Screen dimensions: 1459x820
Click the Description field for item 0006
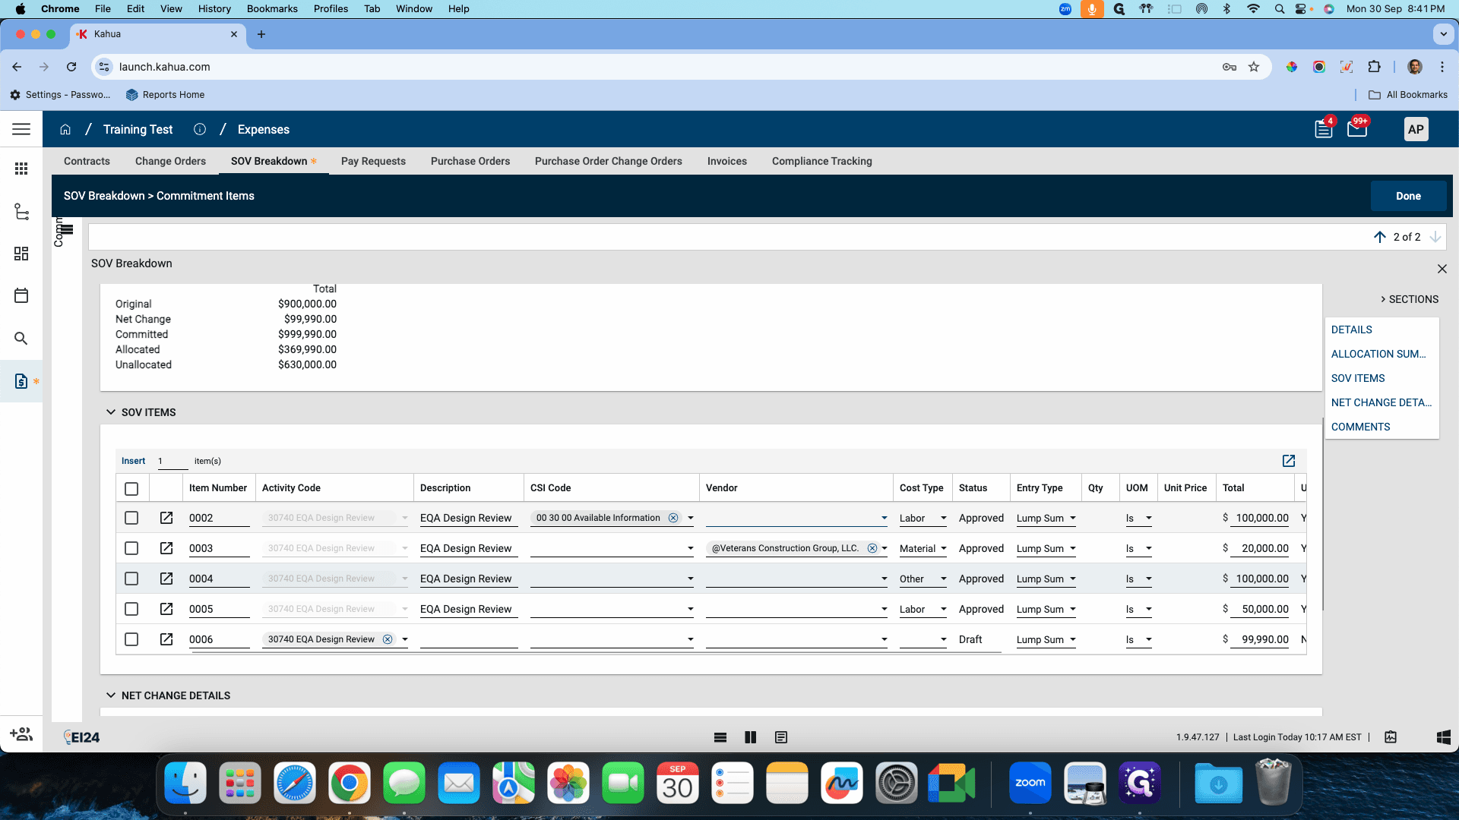[x=469, y=639]
